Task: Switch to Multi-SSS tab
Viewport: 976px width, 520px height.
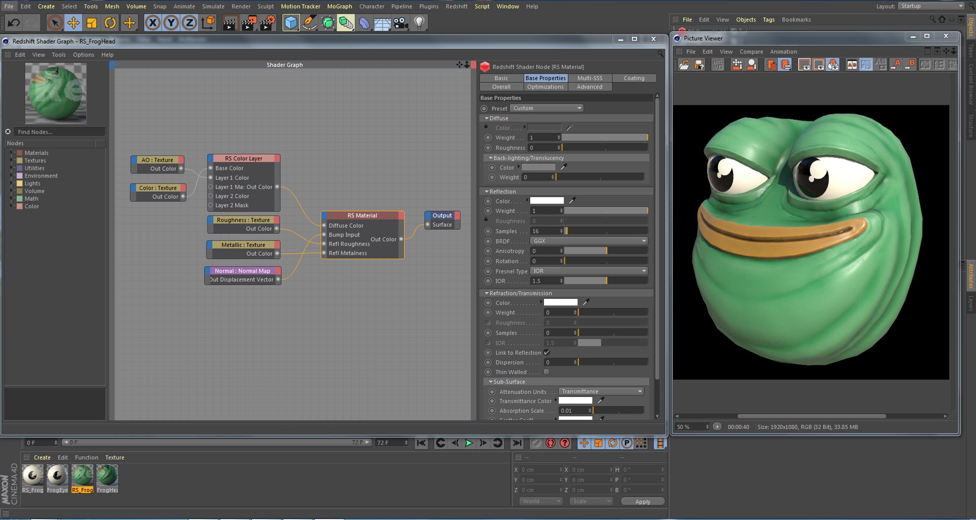Action: tap(590, 78)
